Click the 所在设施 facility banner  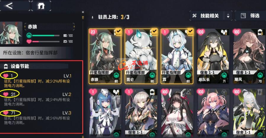pyautogui.click(x=37, y=53)
